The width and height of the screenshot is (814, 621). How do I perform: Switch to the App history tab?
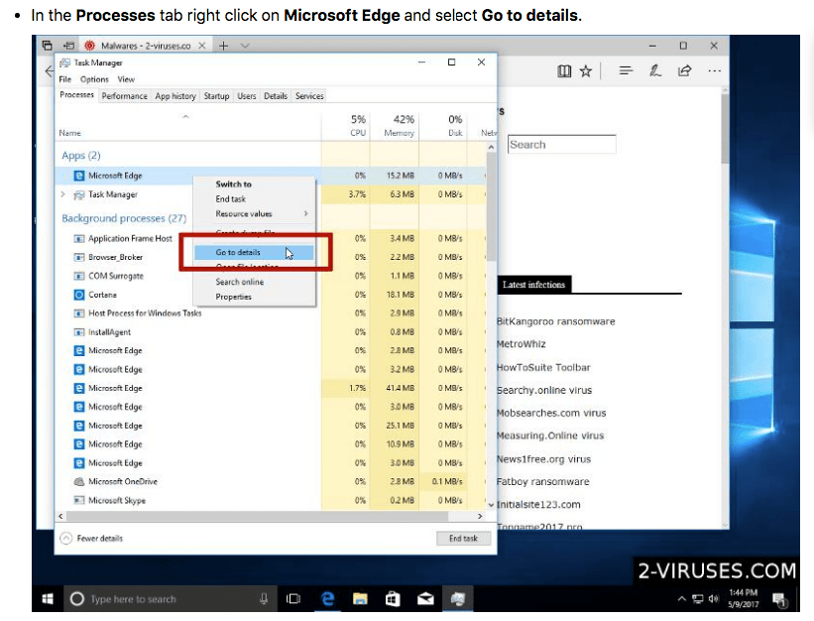tap(175, 96)
